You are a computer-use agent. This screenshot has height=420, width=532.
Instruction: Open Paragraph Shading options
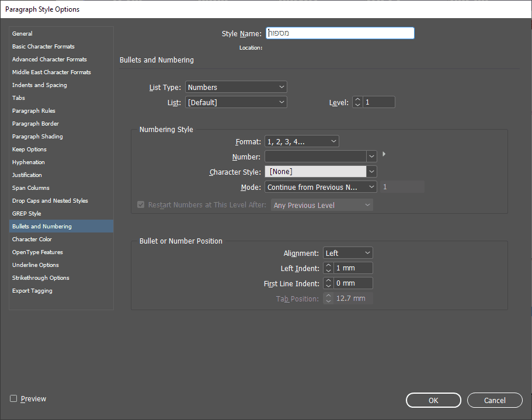tap(61, 137)
